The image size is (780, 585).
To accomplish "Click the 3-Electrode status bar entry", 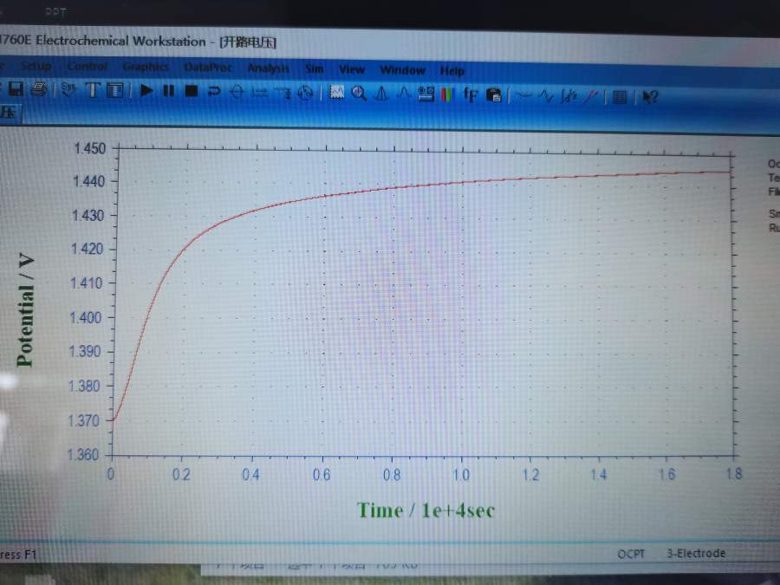I will tap(697, 553).
